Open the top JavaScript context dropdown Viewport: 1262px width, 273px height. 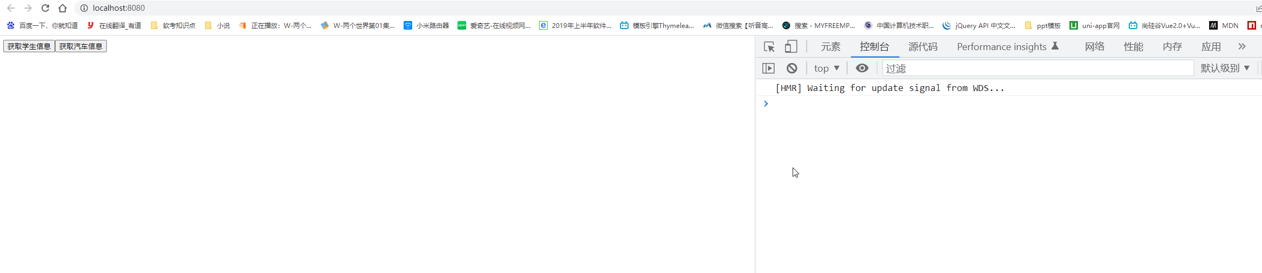tap(827, 68)
